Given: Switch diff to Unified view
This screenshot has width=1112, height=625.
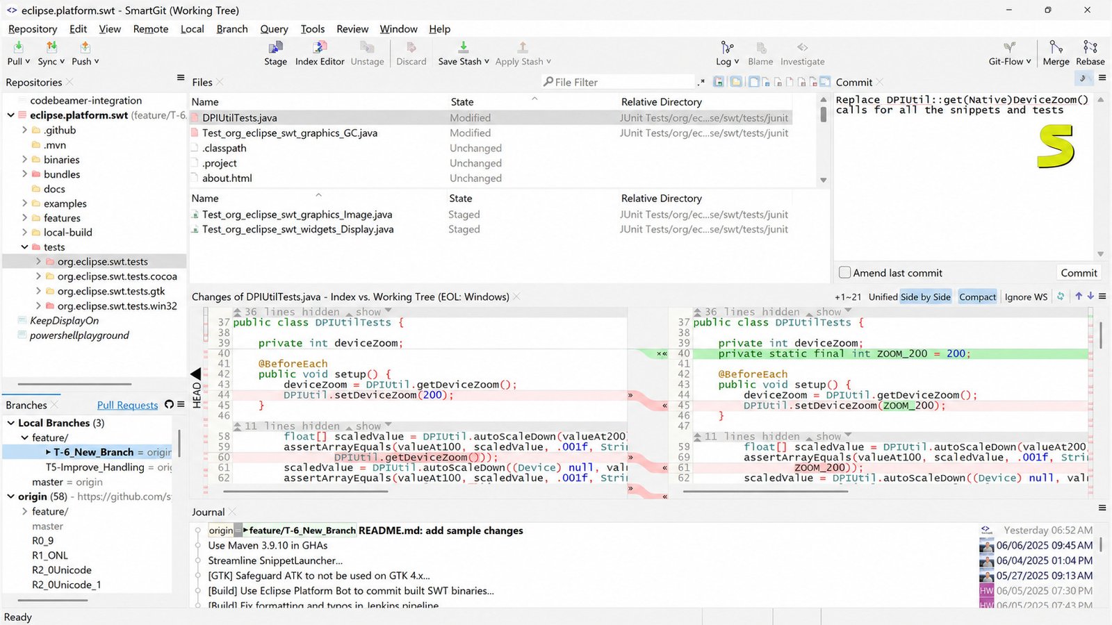Looking at the screenshot, I should click(883, 297).
